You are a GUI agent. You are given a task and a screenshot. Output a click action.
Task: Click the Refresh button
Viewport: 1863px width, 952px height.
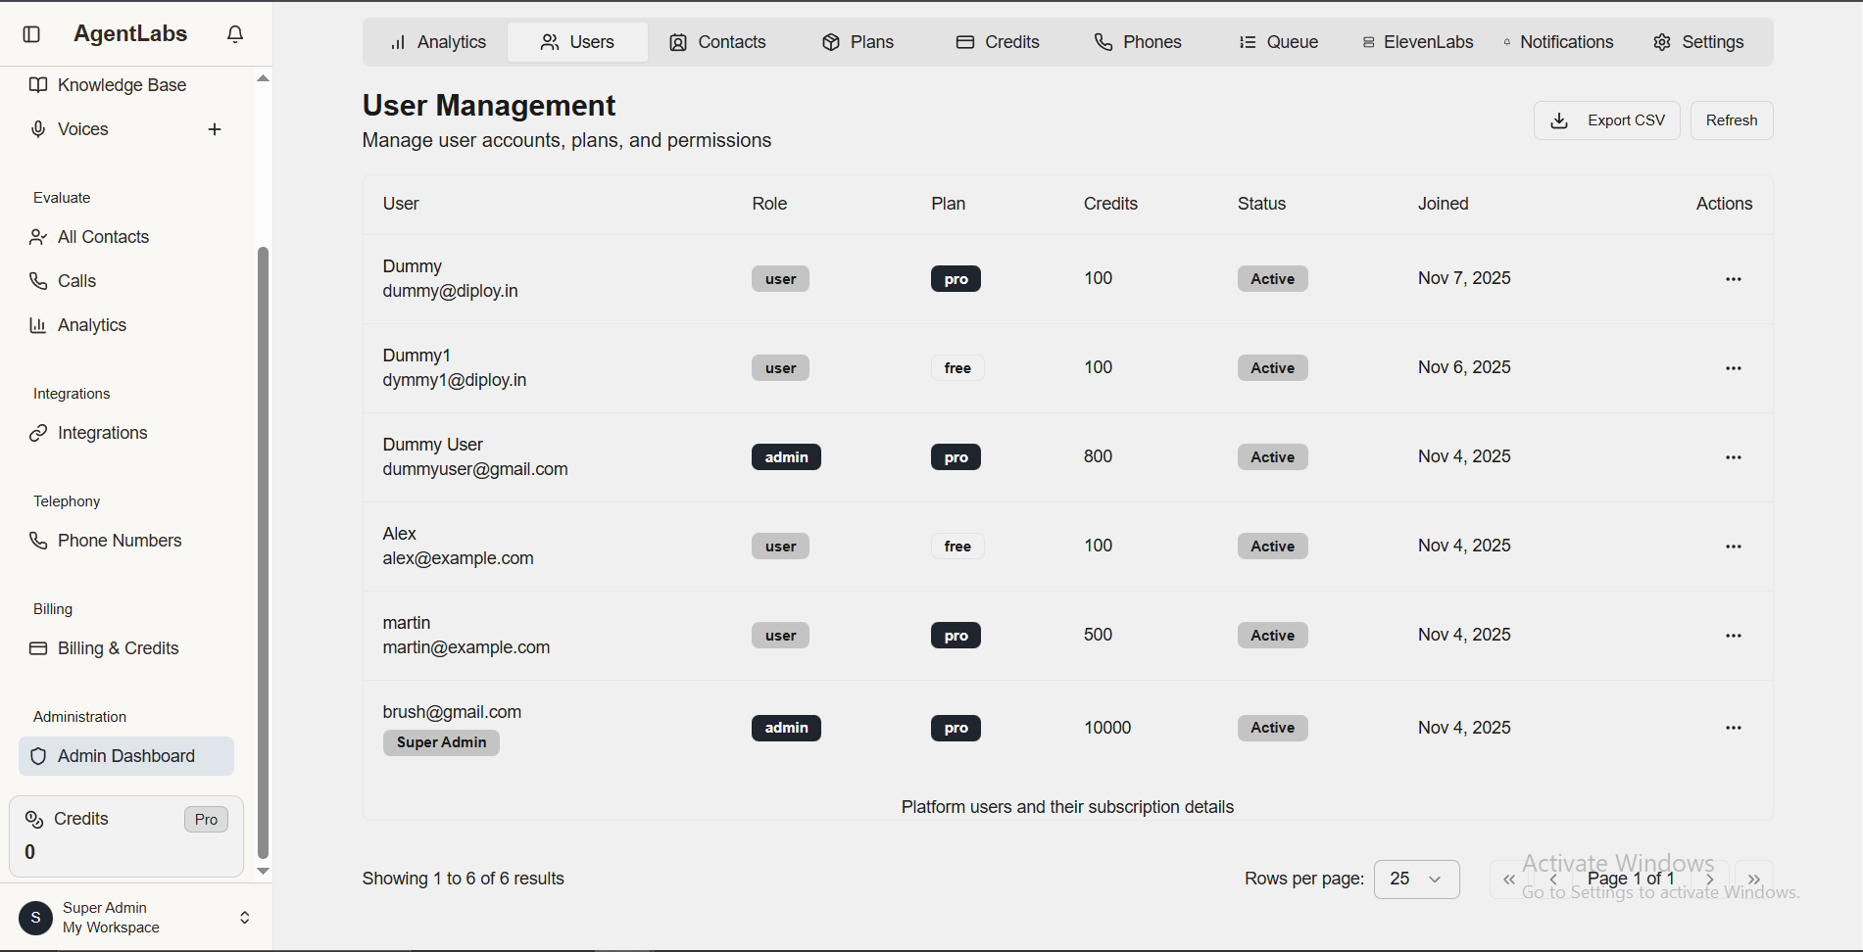1731,119
